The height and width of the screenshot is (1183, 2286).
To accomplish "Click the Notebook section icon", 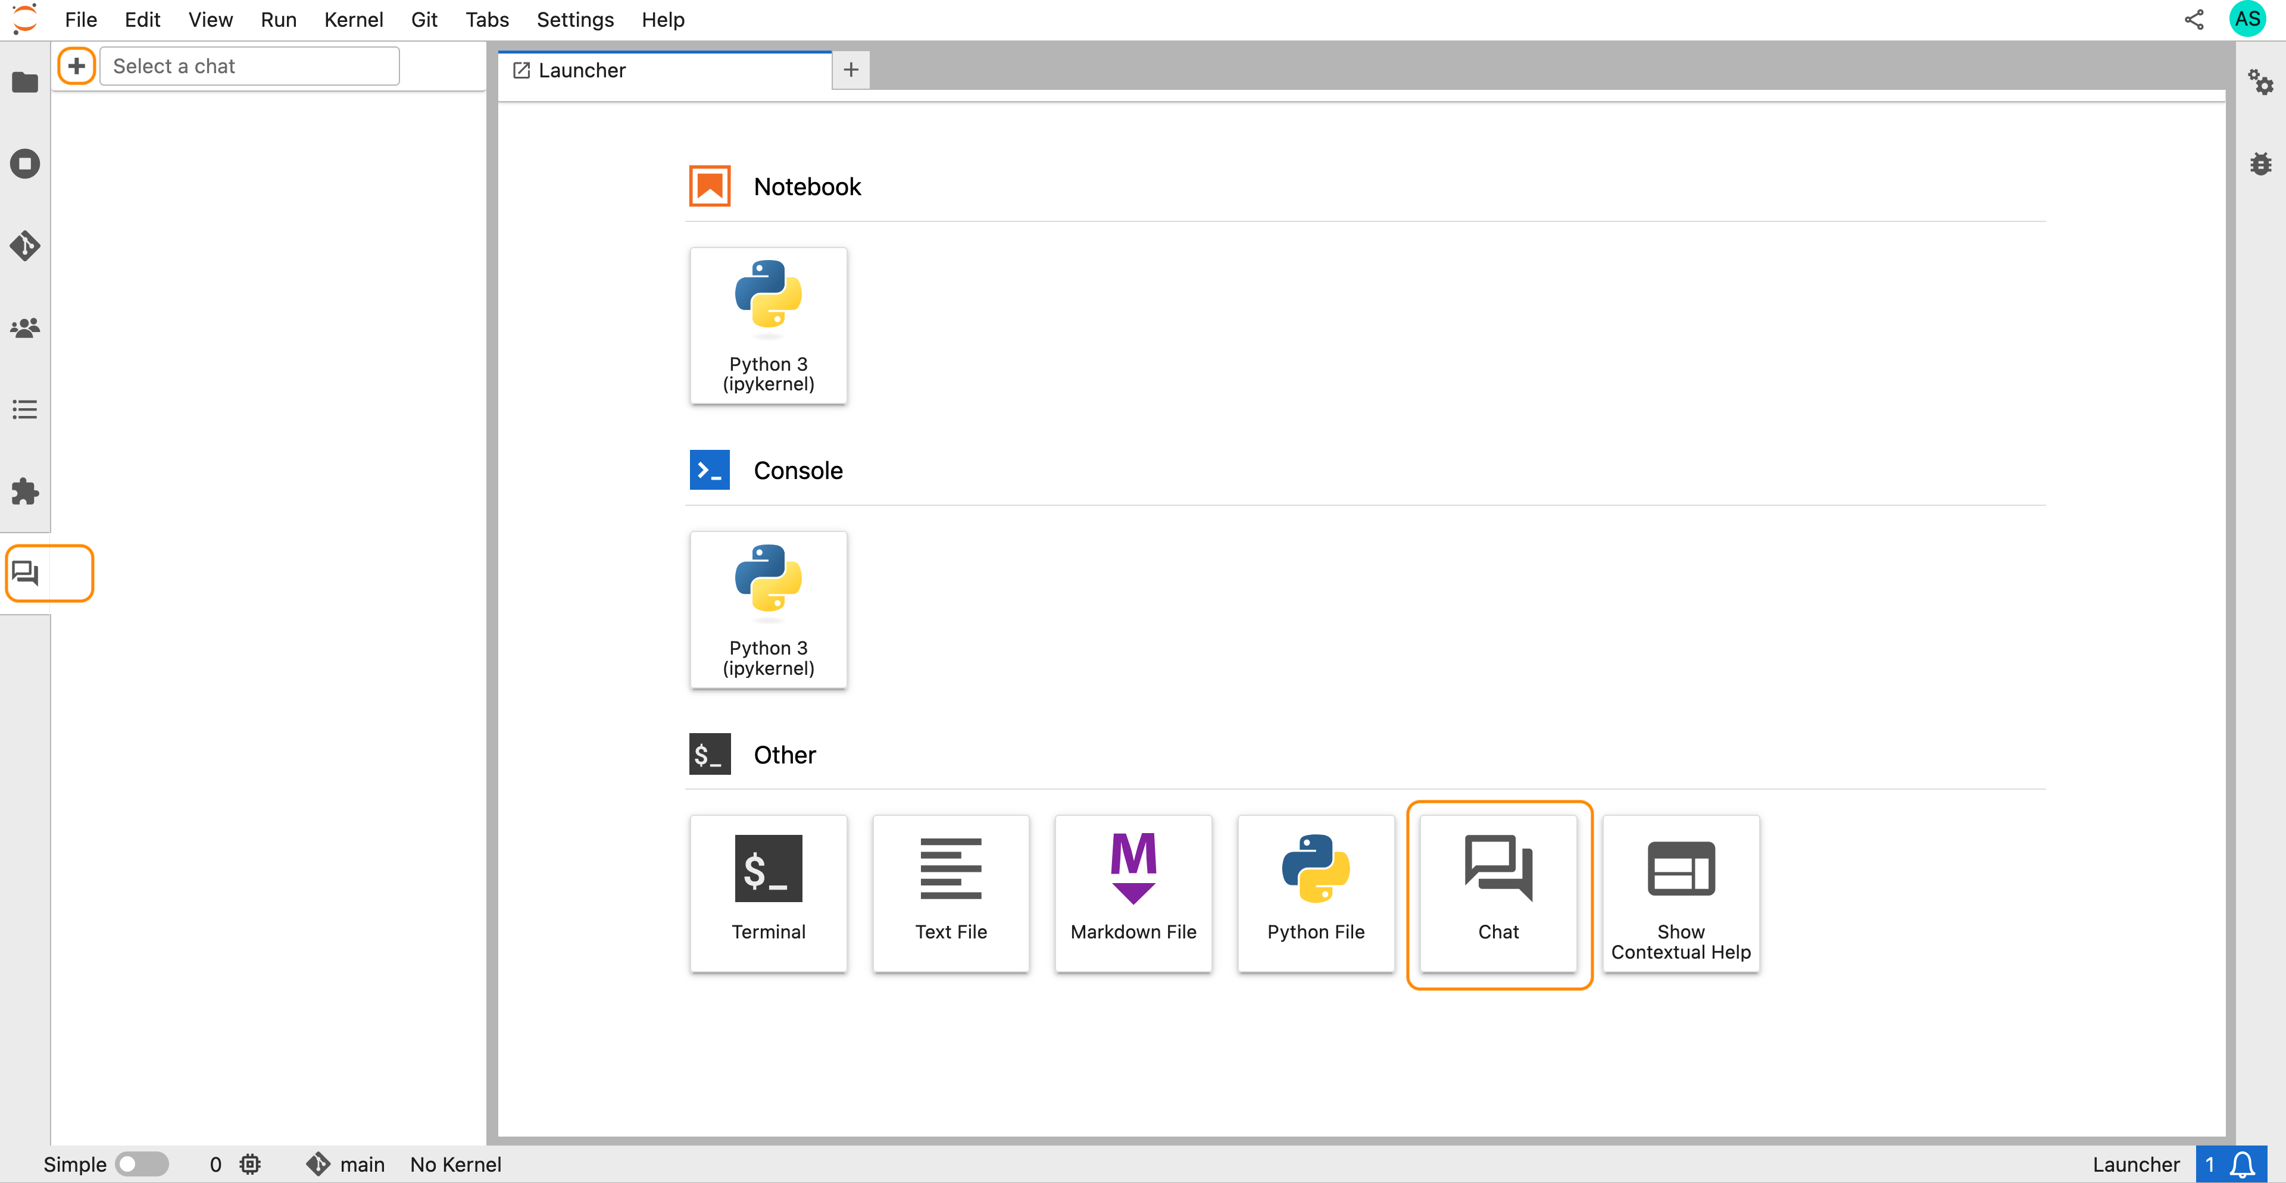I will [709, 186].
